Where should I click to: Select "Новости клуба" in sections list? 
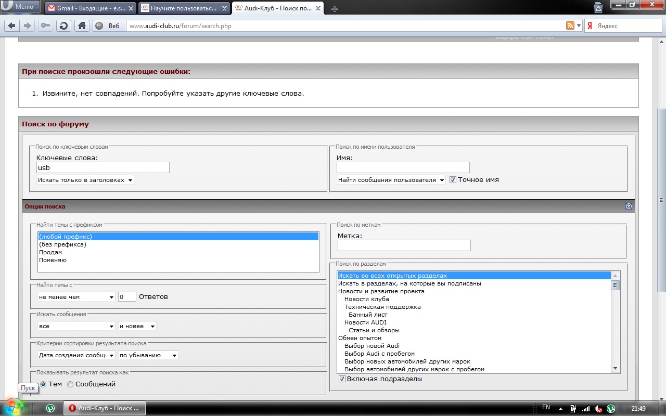pos(366,299)
